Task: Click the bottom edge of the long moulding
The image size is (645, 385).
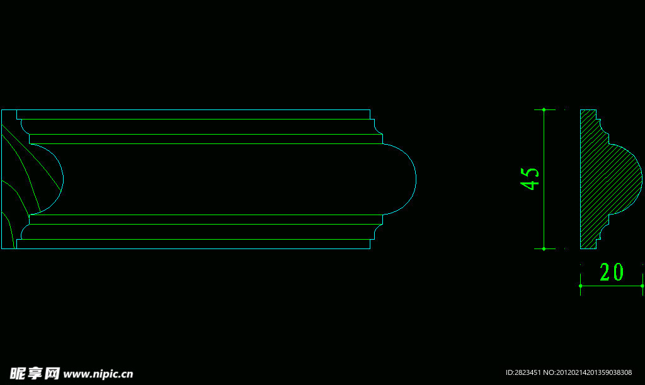Action: tap(189, 248)
